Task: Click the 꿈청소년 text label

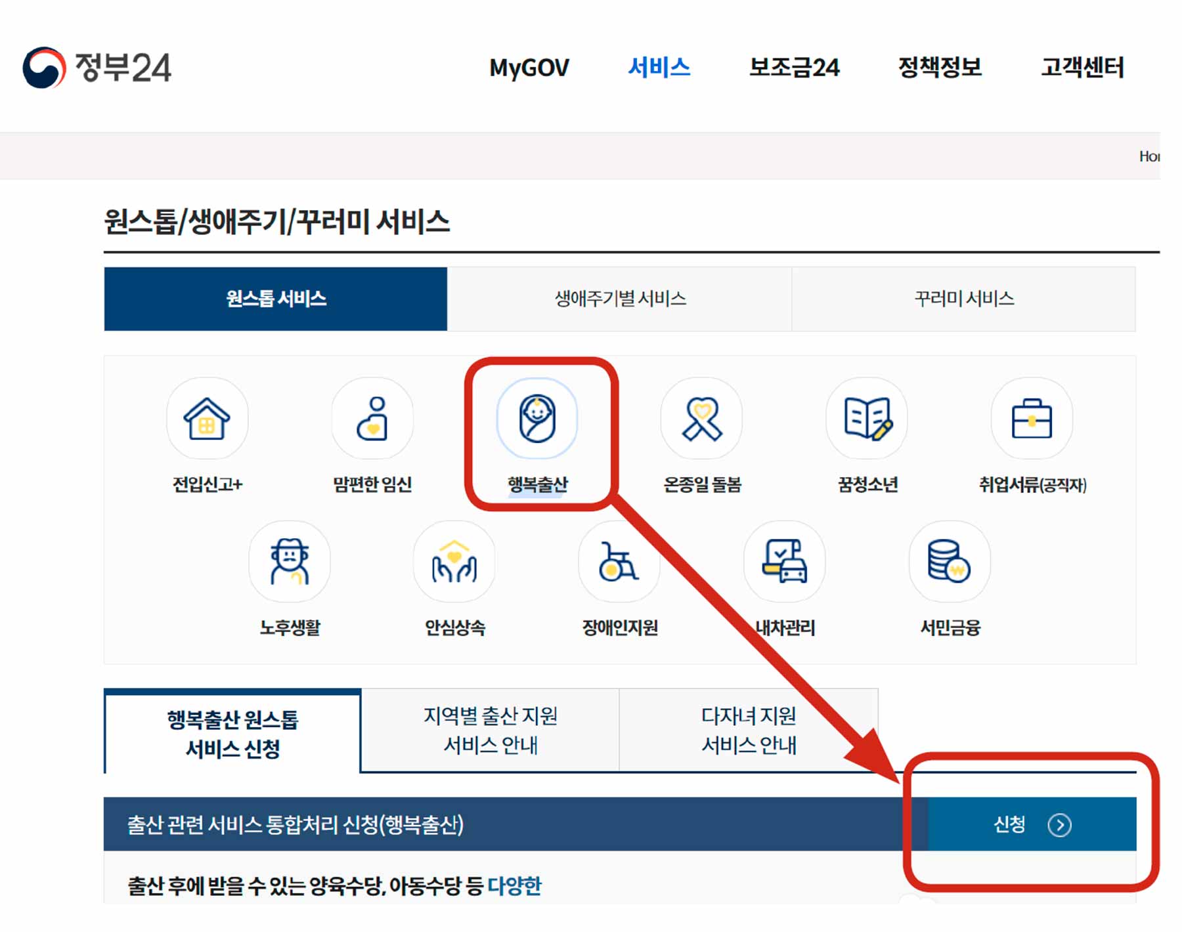Action: 867,484
